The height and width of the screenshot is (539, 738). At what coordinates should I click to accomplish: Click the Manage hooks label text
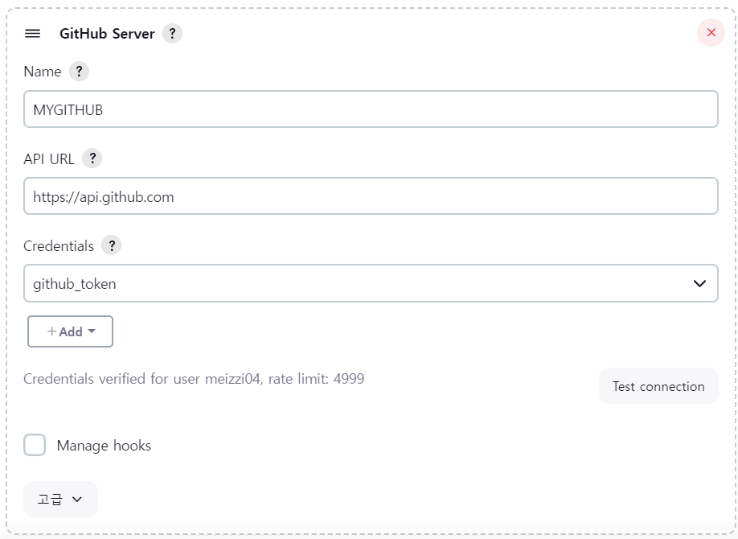pyautogui.click(x=104, y=446)
